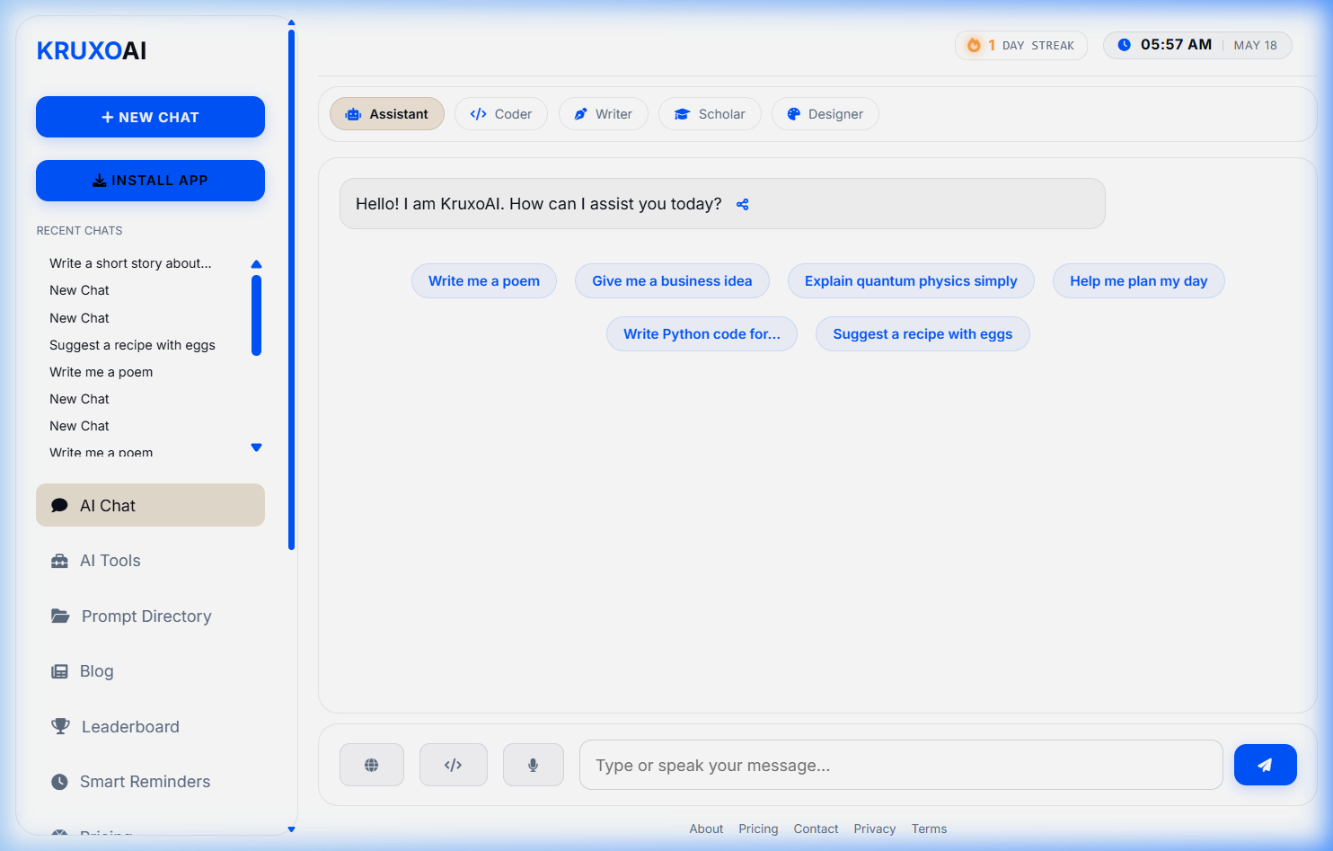Viewport: 1333px width, 851px height.
Task: Click the recent chats scrollbar thumb
Action: click(256, 315)
